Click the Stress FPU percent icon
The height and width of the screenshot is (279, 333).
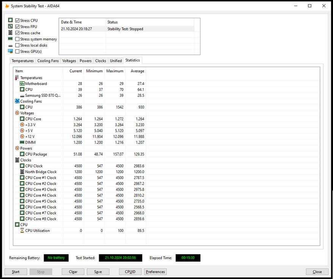click(x=10, y=26)
